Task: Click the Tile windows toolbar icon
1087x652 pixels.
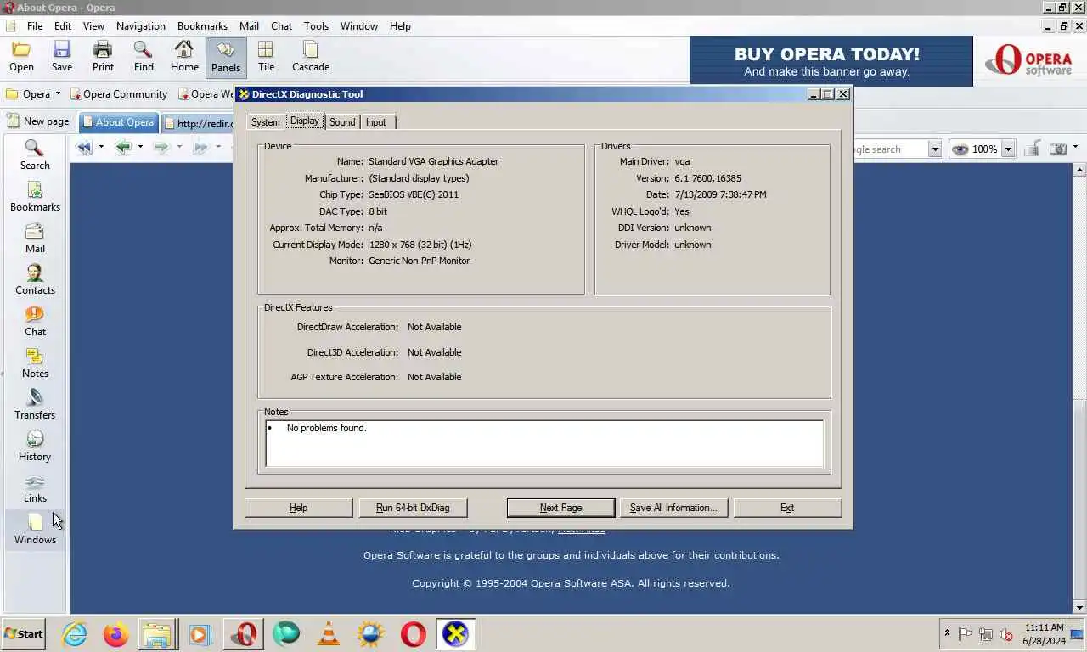Action: click(x=267, y=57)
